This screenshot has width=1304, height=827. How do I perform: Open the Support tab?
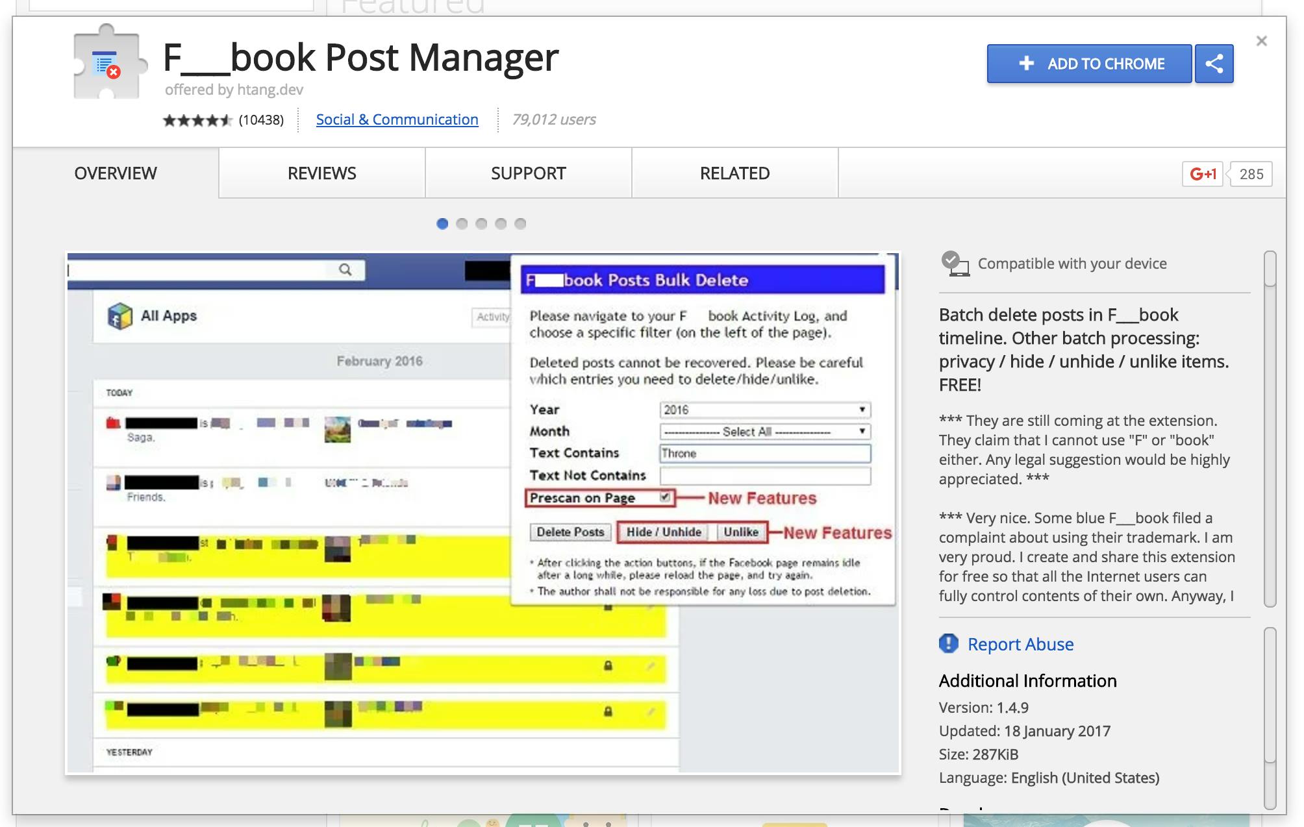click(528, 173)
